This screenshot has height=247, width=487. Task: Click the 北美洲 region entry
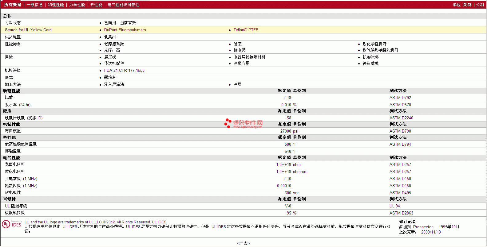point(110,37)
